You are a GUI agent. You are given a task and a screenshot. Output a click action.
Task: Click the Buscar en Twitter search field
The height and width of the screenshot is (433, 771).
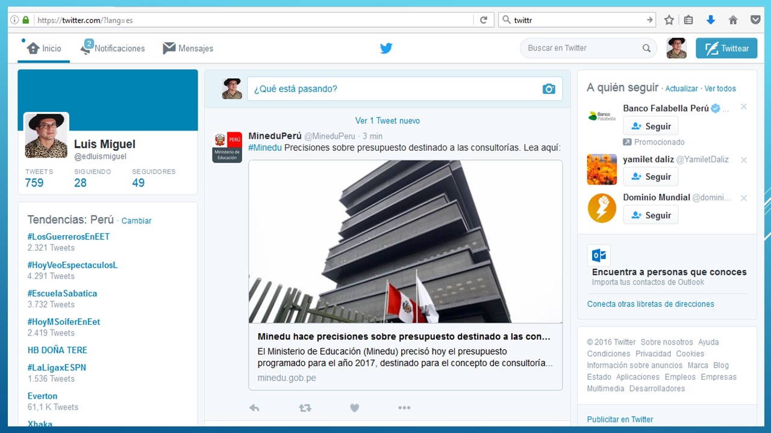[x=588, y=48]
